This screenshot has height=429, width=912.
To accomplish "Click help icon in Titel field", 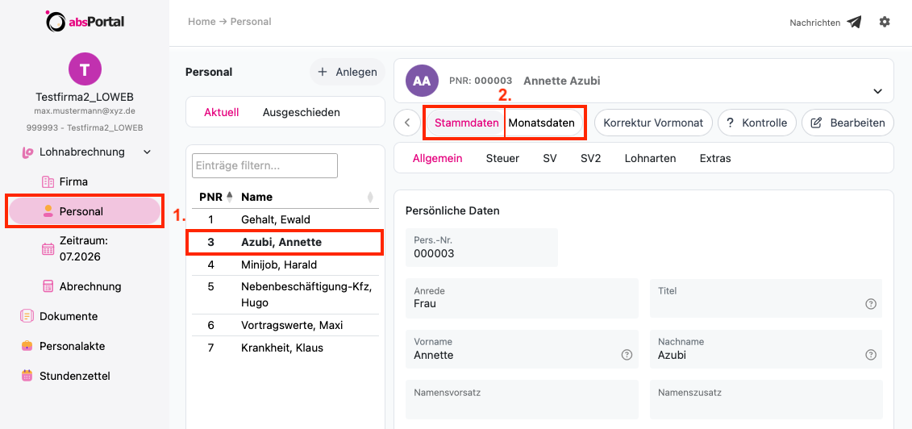I will coord(871,303).
